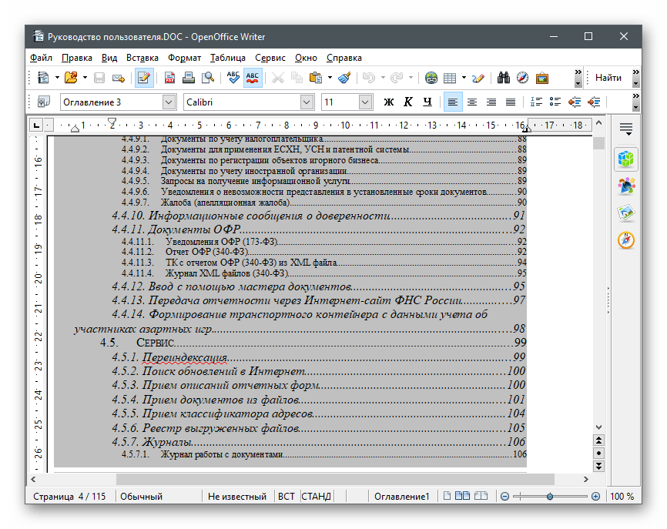
Task: Expand Undo history arrow dropdown
Action: 383,78
